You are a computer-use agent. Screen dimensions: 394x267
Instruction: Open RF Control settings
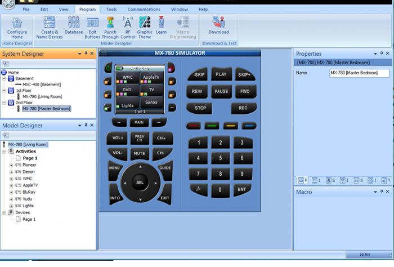(x=128, y=25)
